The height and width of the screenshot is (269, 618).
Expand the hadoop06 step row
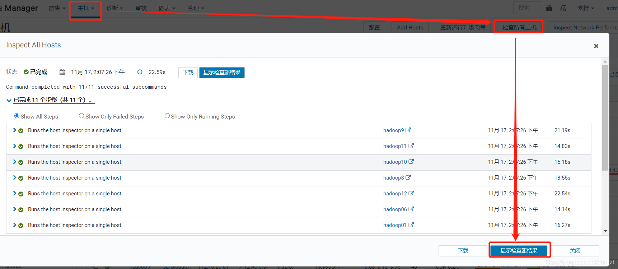pyautogui.click(x=15, y=209)
